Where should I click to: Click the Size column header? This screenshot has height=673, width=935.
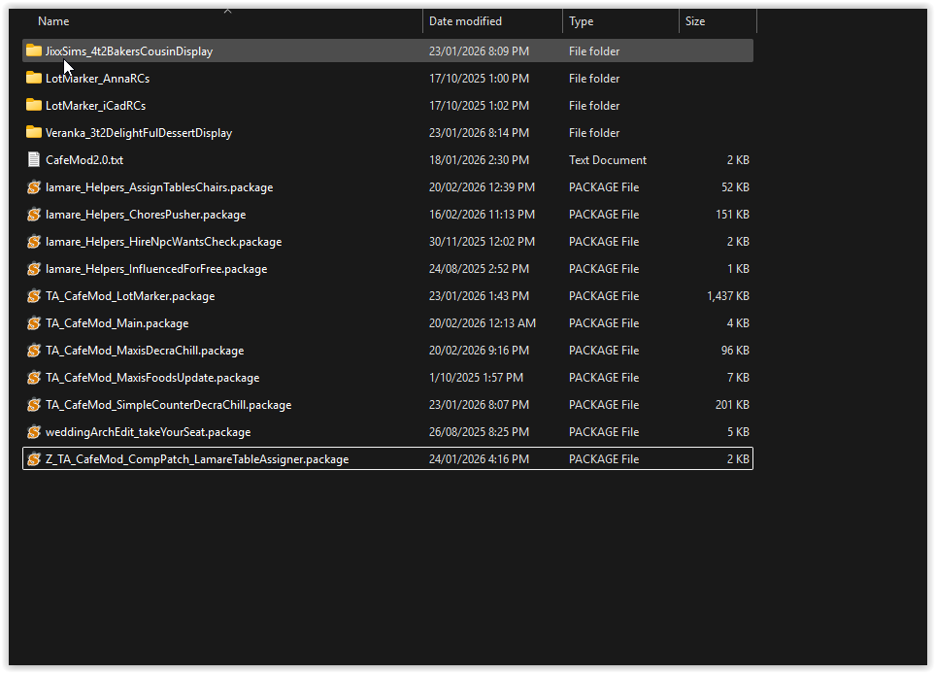point(694,20)
